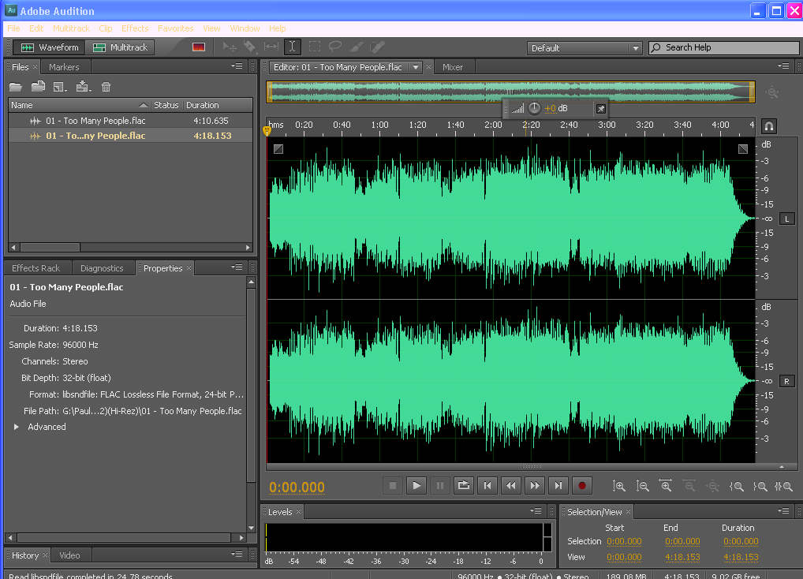Sort files by Duration column

(x=218, y=105)
